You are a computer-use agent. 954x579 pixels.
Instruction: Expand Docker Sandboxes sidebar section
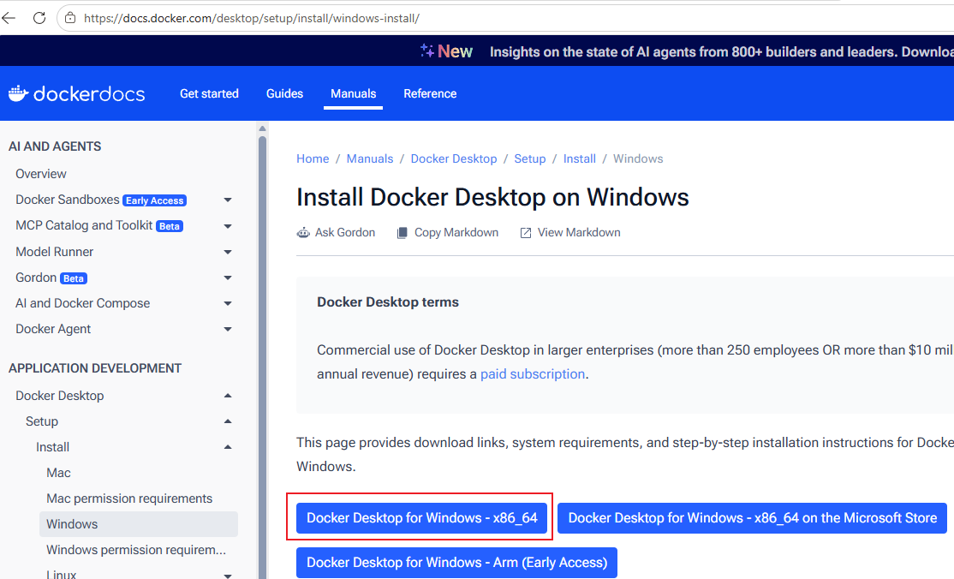(228, 200)
